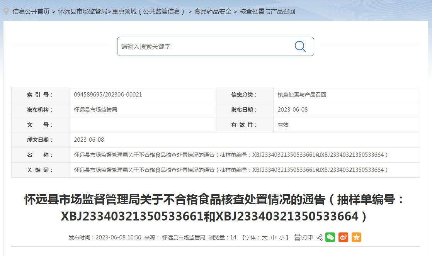Add to favorites with star icon
Viewport: 432px width, 256px height.
pyautogui.click(x=356, y=237)
